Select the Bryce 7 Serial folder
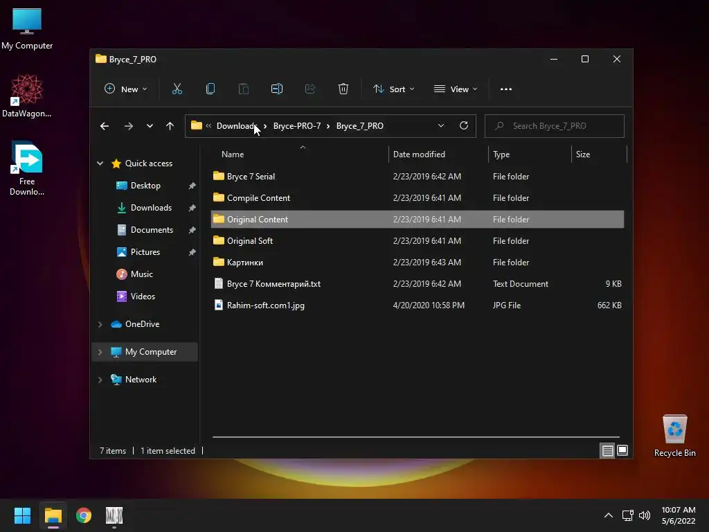 point(418,177)
